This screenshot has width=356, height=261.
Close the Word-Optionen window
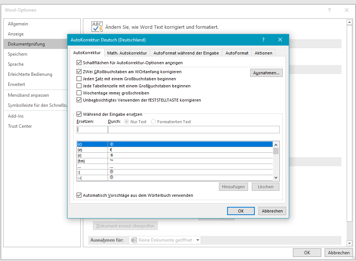point(346,10)
